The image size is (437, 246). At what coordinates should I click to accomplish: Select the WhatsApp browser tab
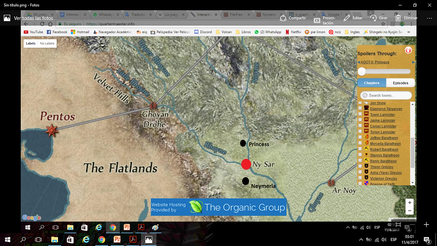[105, 14]
